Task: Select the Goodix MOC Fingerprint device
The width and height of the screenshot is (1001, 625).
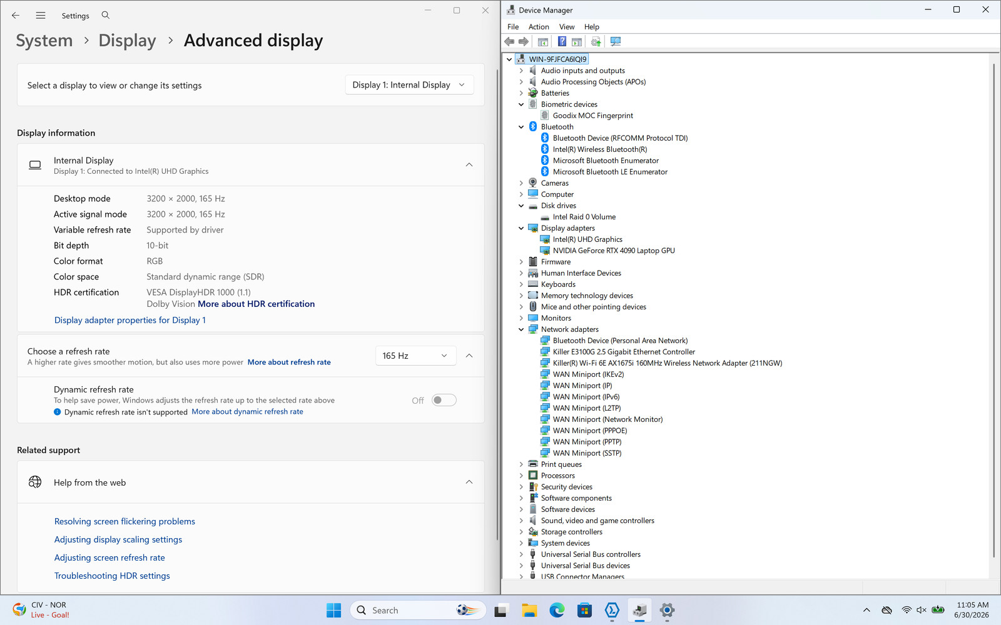Action: coord(592,116)
